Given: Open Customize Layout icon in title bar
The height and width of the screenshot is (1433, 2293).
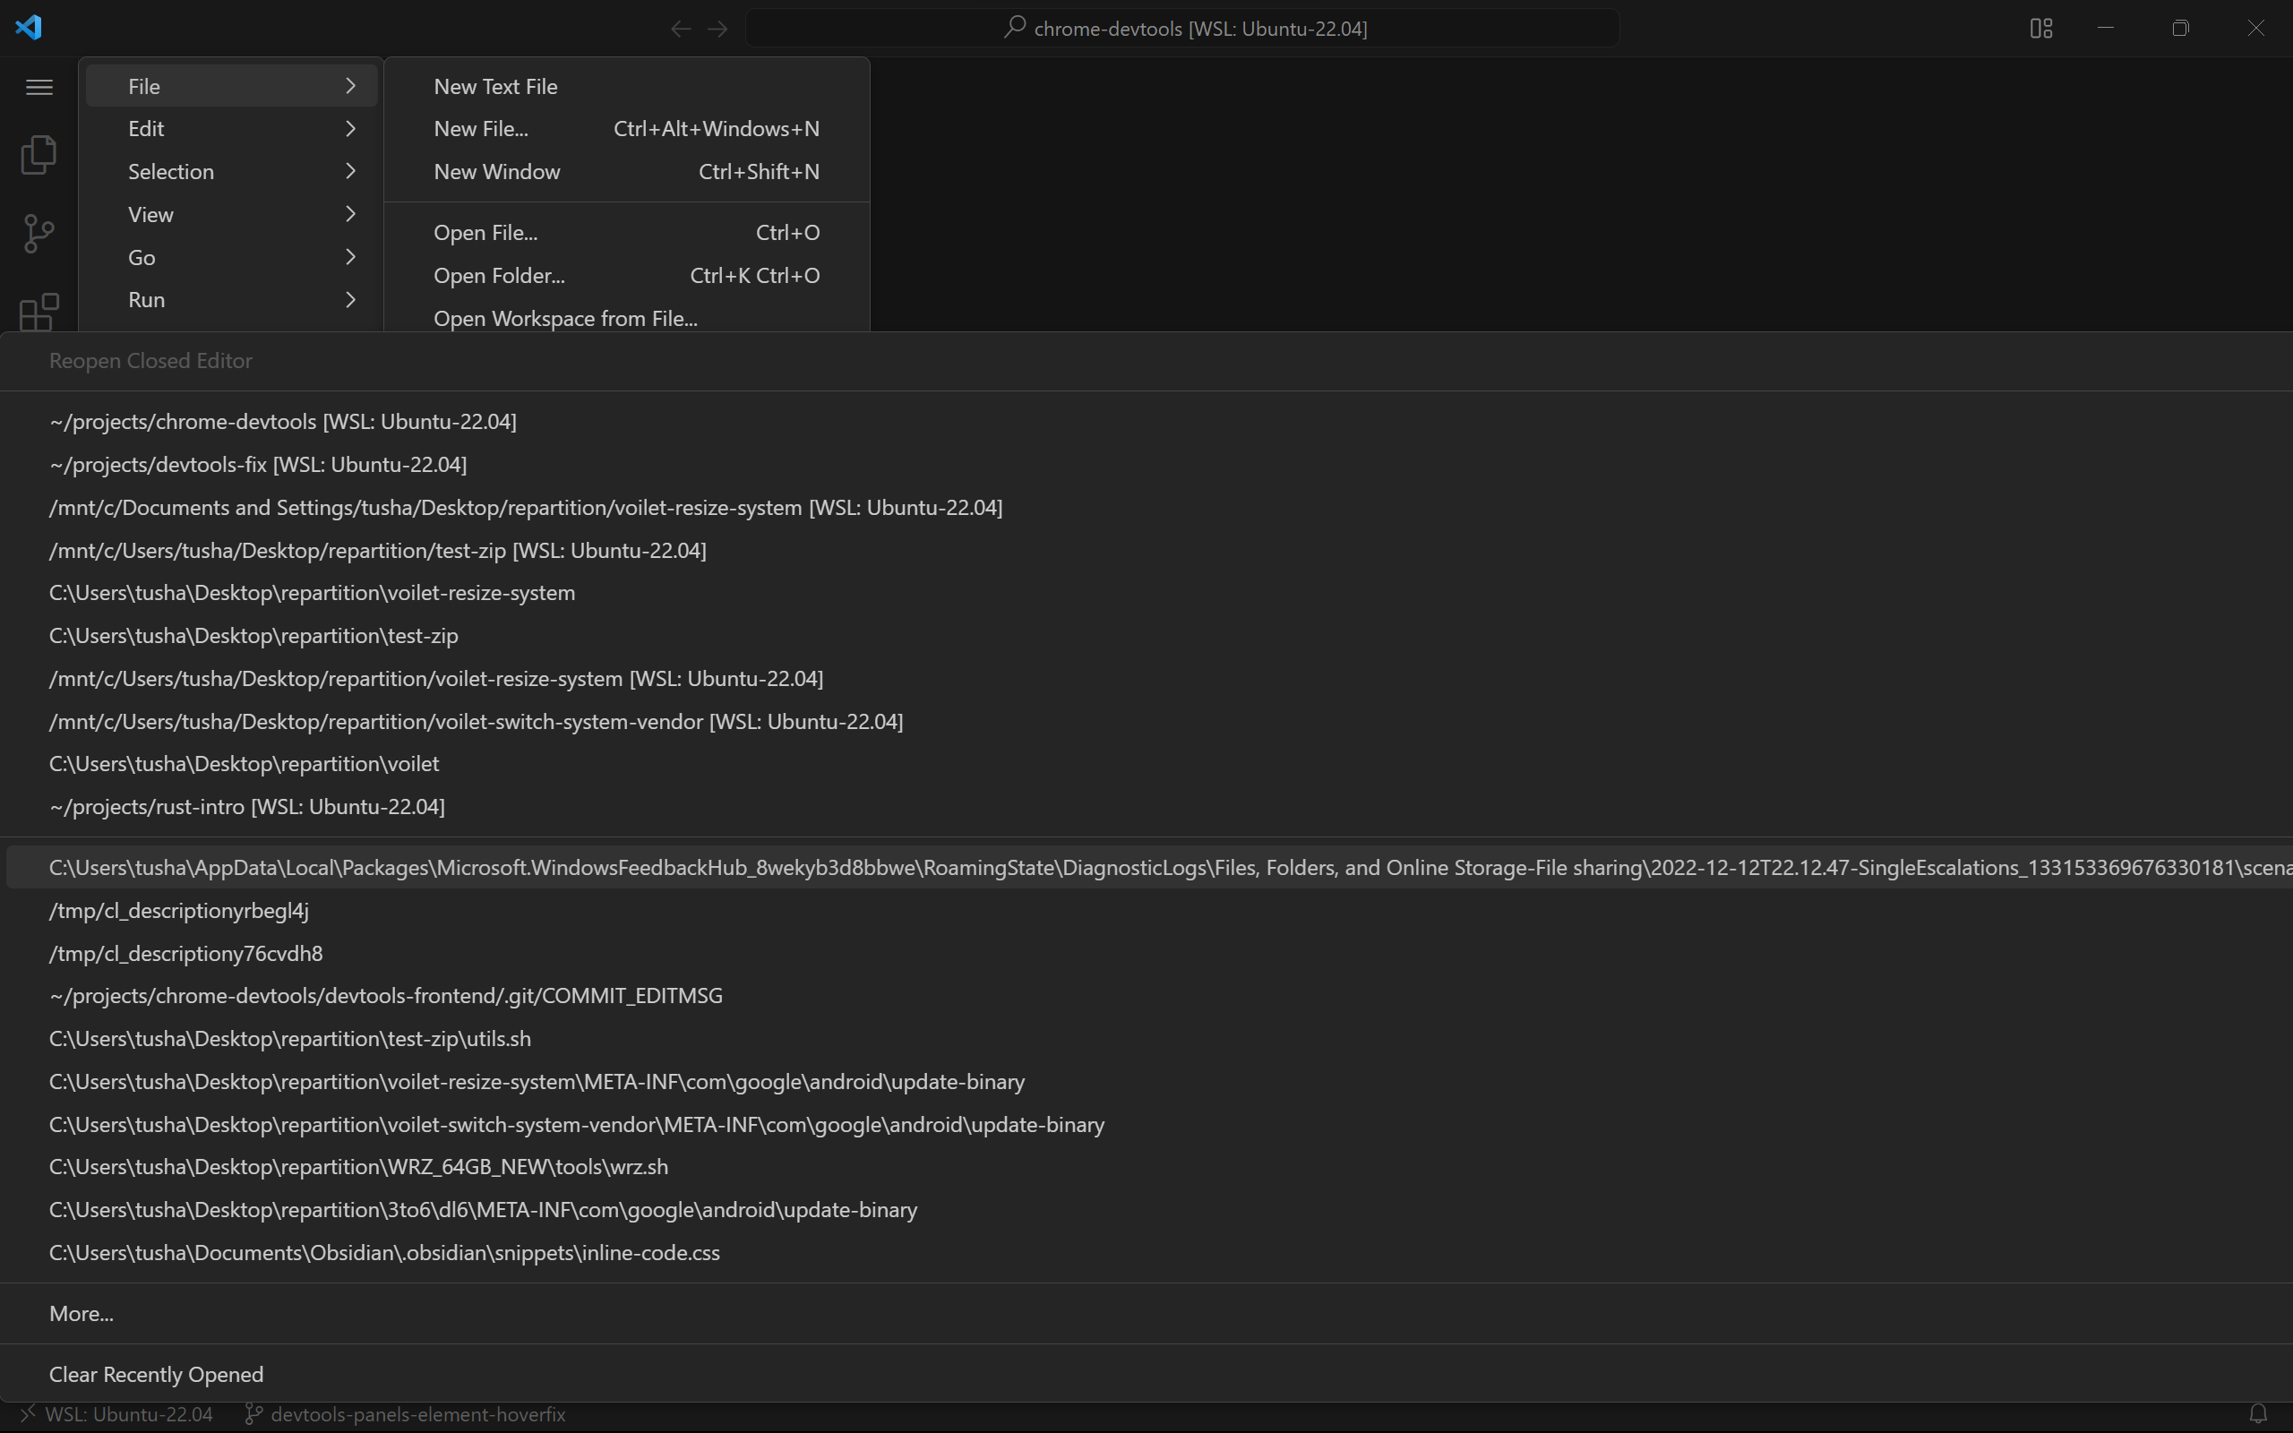Looking at the screenshot, I should [x=2041, y=29].
